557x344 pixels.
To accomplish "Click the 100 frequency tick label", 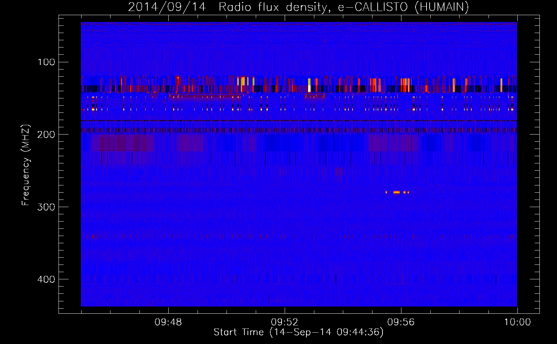I will tap(46, 62).
